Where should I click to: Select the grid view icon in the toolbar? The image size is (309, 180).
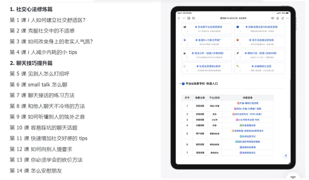click(x=188, y=18)
